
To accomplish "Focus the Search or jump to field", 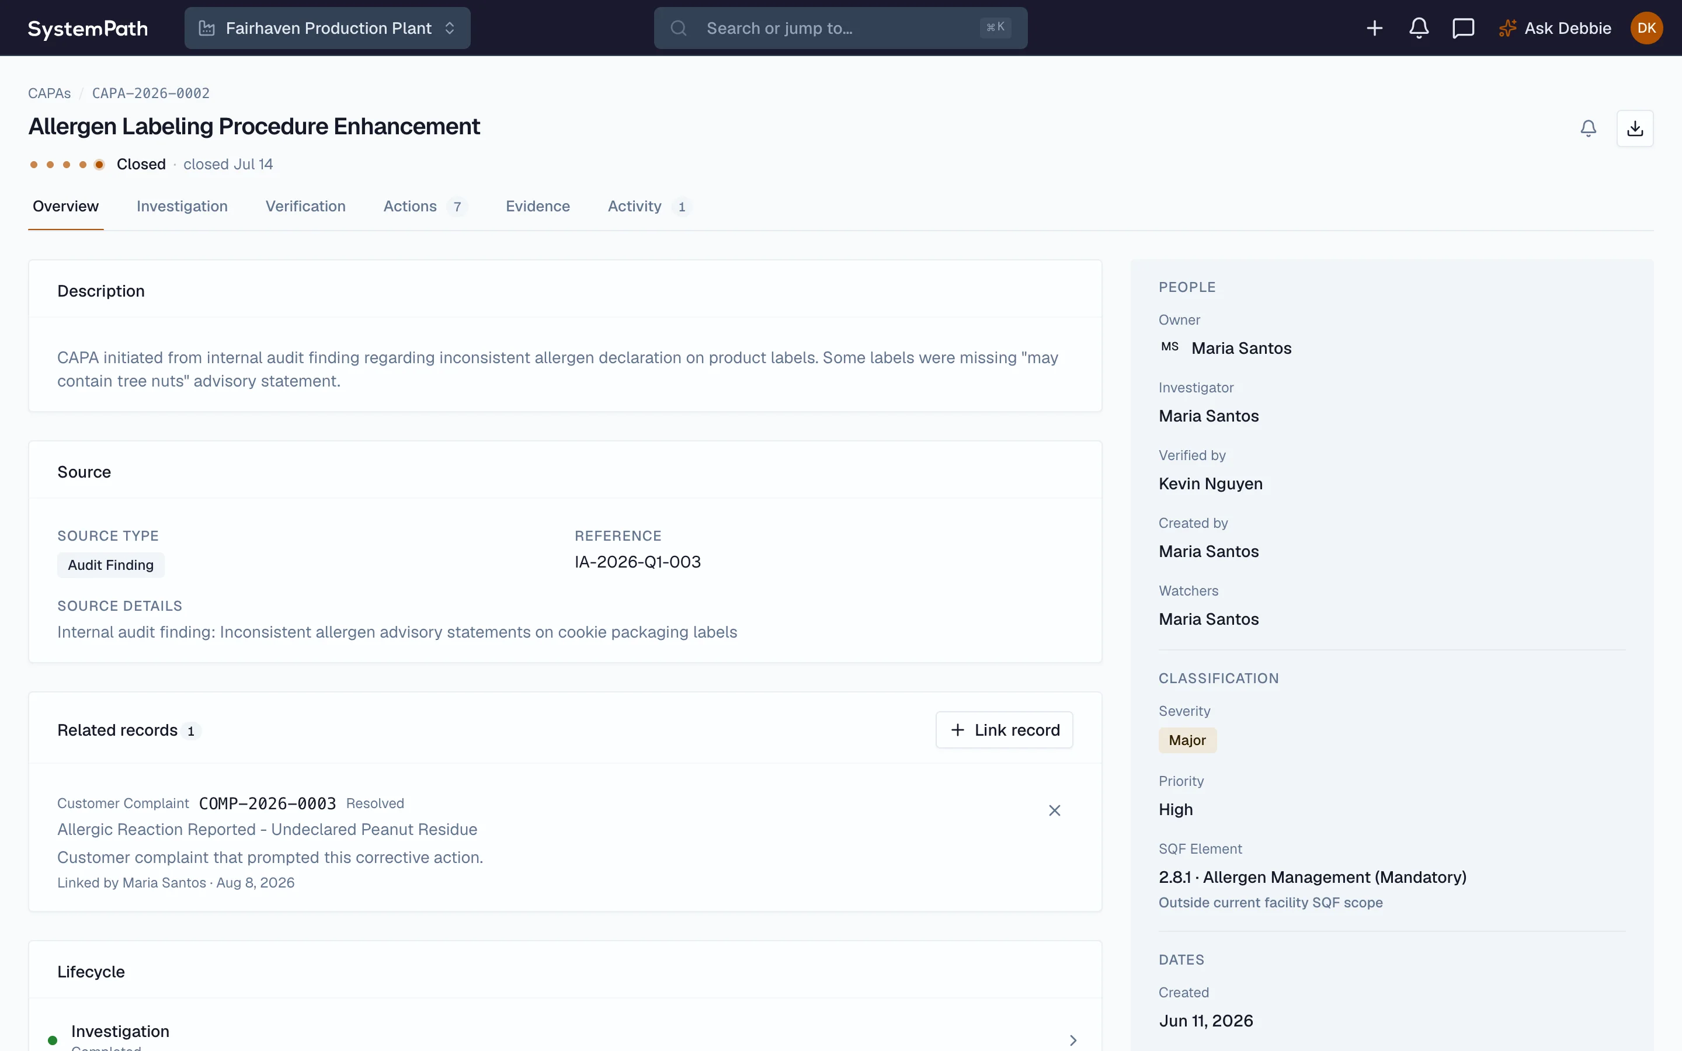I will pyautogui.click(x=840, y=28).
